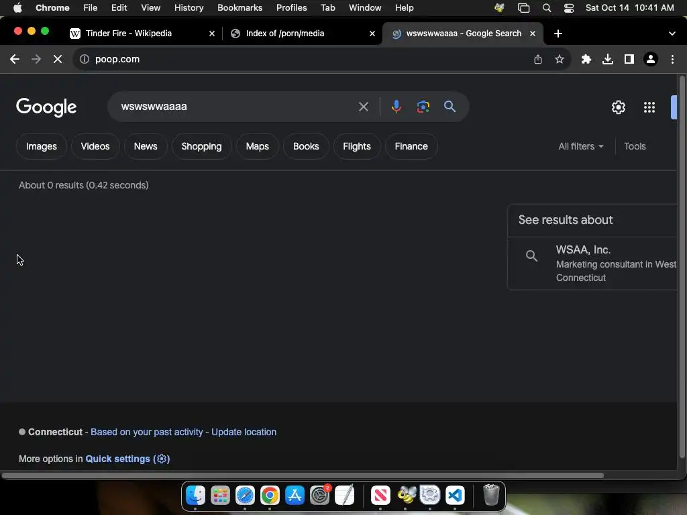This screenshot has width=687, height=515.
Task: Click the menu bar date and time
Action: pyautogui.click(x=629, y=8)
